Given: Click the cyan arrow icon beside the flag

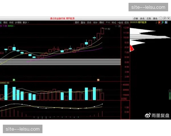Looking at the screenshot, I should (162, 22).
